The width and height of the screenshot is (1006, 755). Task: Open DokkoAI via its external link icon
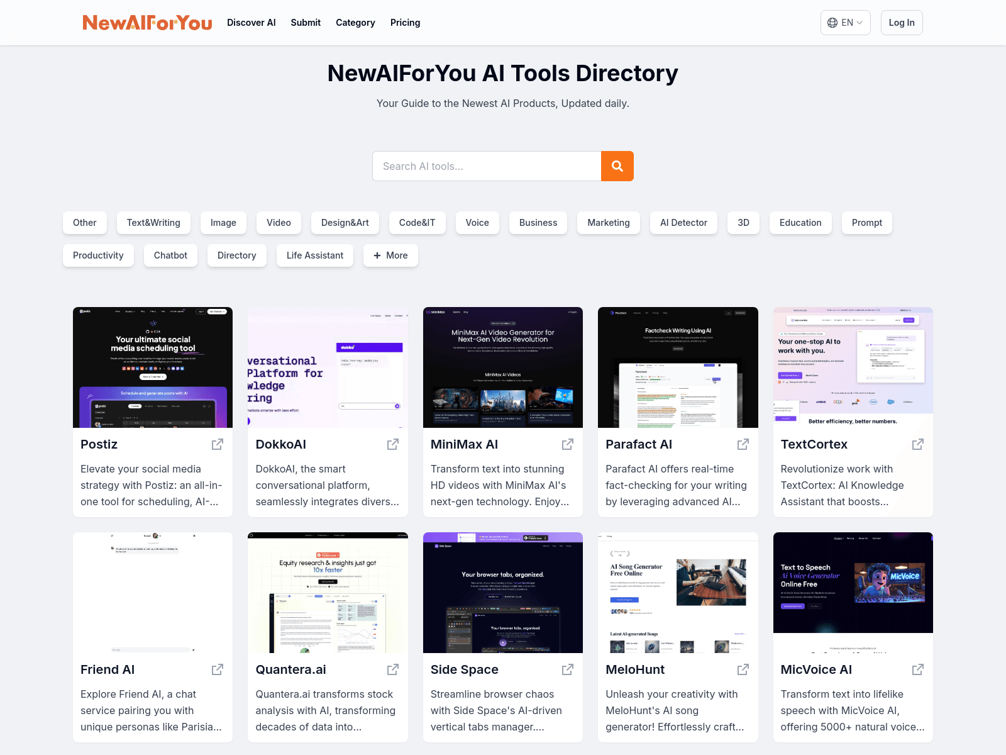tap(392, 444)
